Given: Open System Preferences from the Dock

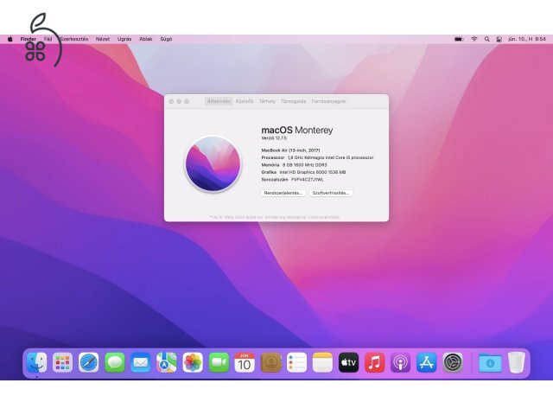Looking at the screenshot, I should click(453, 362).
